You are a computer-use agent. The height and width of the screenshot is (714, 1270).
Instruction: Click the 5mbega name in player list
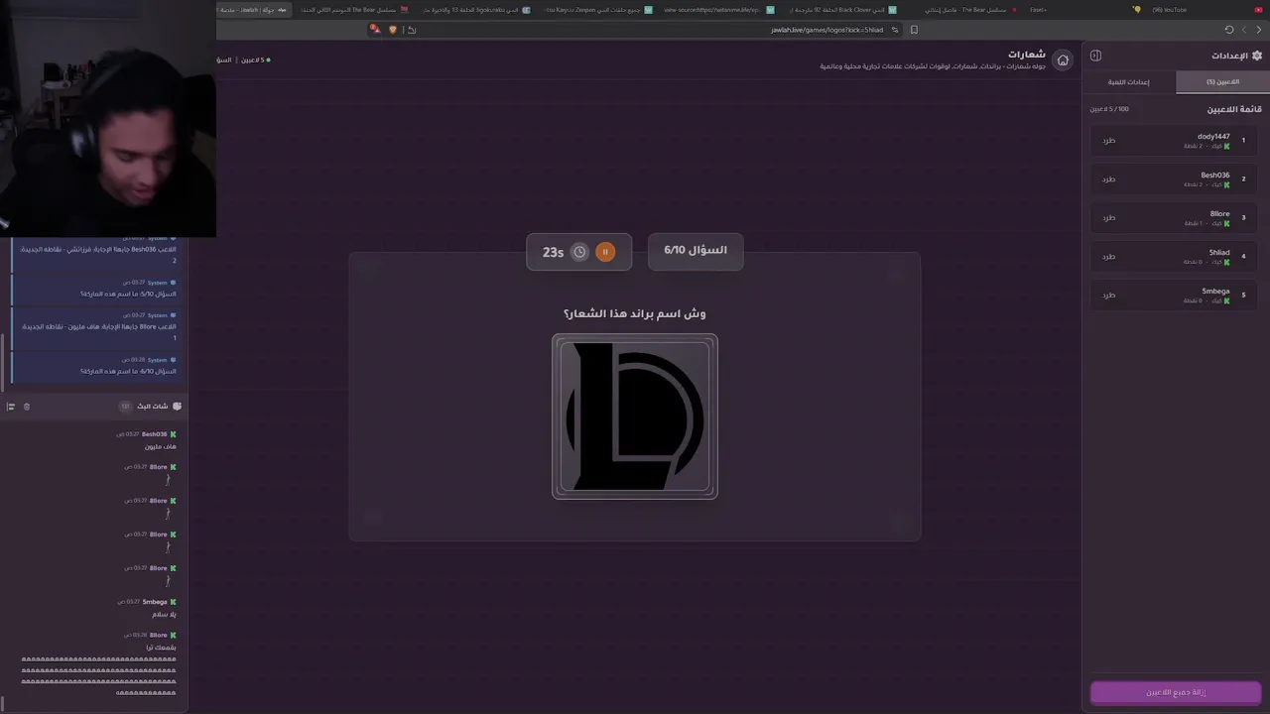[x=1216, y=291]
